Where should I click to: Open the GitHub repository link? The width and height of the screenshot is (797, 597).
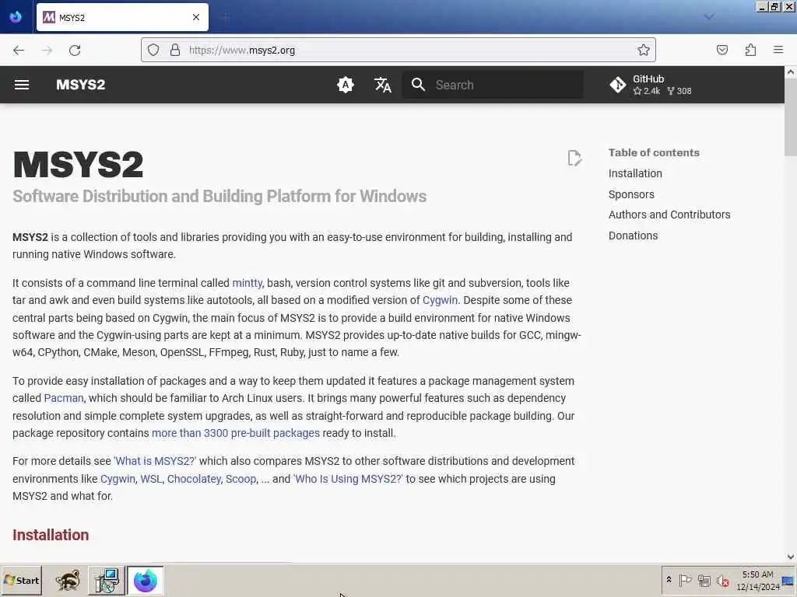[x=651, y=85]
